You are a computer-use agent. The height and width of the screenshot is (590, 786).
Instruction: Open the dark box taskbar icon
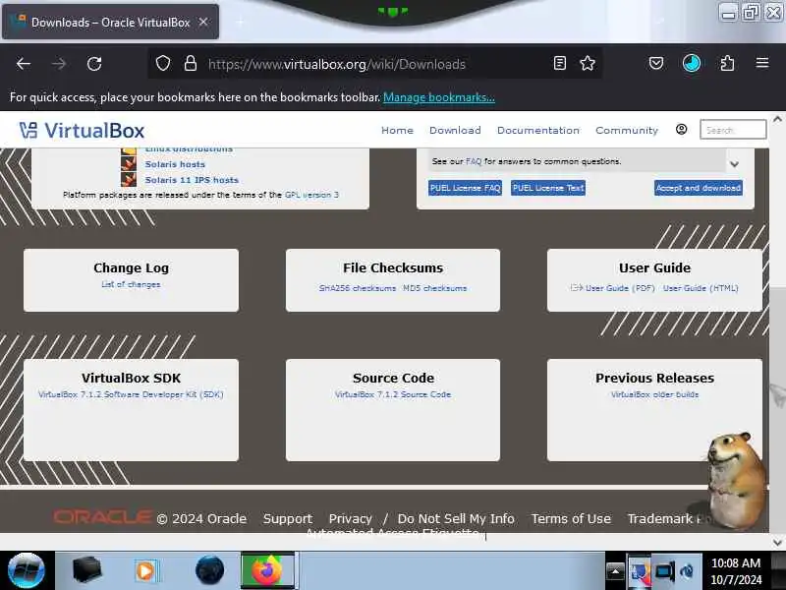coord(87,570)
